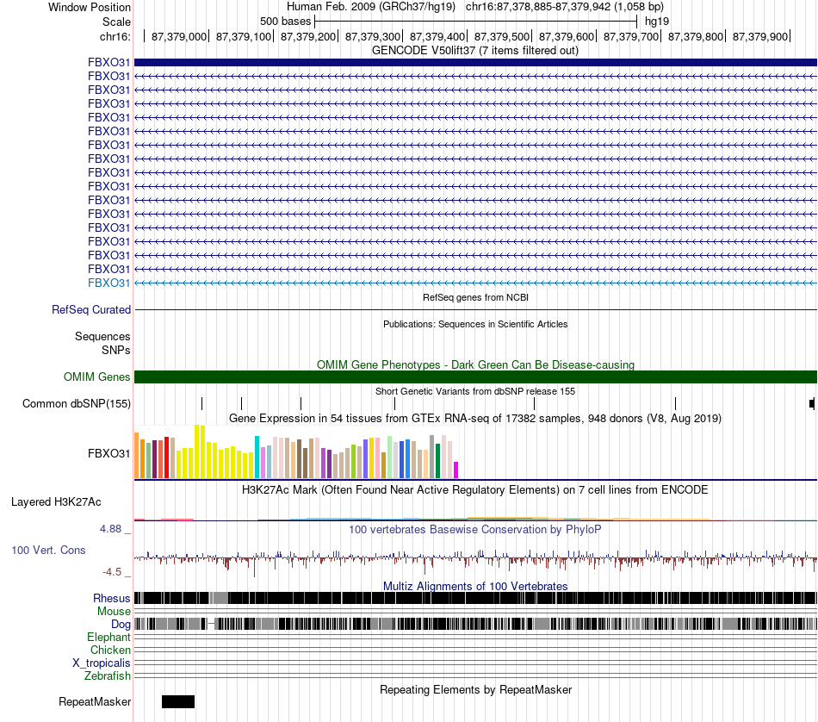Click the black RepeatMasker repeat block
This screenshot has height=722, width=818.
tap(178, 702)
